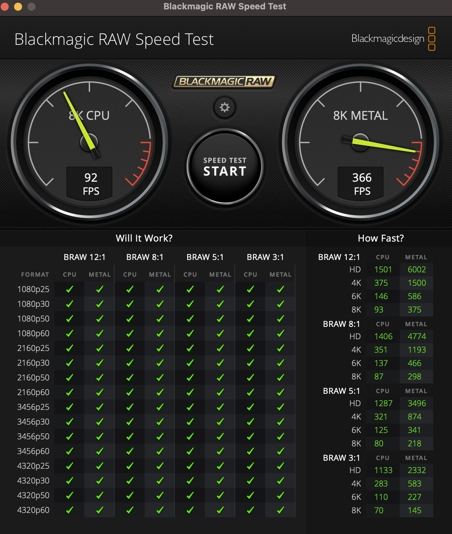
Task: Click BRAW 12:1 6K CPU value 146
Action: (381, 296)
